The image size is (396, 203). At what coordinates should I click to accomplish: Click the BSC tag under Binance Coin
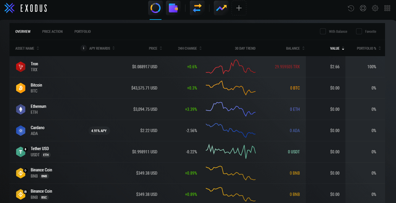coord(44,197)
